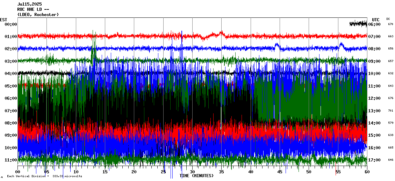
Task: Select the 04:00 EST row label
Action: 10,74
